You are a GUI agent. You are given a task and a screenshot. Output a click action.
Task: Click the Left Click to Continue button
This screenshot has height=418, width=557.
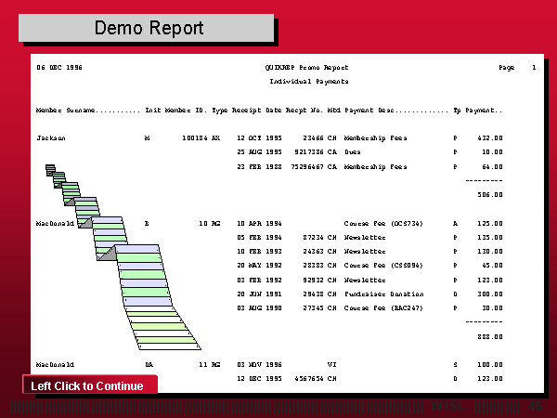tap(89, 385)
